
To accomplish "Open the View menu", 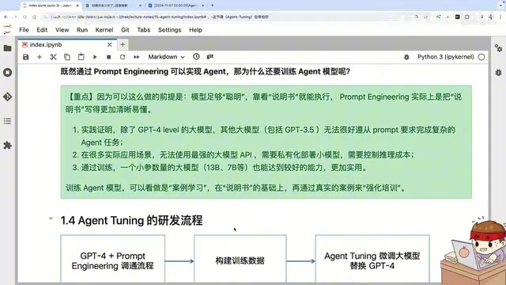I will coord(62,30).
